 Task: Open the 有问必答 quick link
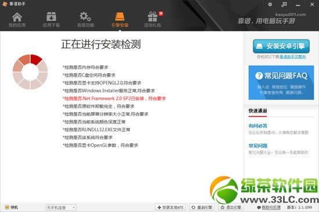coord(258,125)
